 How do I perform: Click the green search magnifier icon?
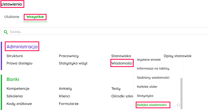tap(6, 32)
